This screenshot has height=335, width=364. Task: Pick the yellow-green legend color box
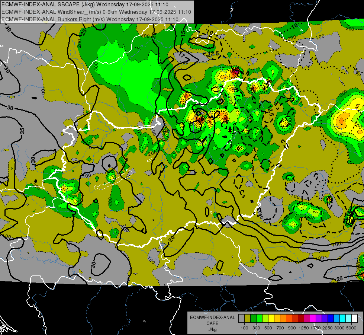pyautogui.click(x=265, y=318)
